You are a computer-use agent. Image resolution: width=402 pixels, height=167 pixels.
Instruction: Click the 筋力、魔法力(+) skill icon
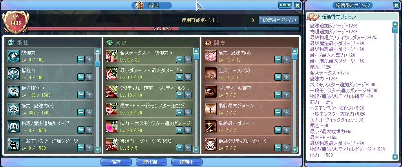13,109
